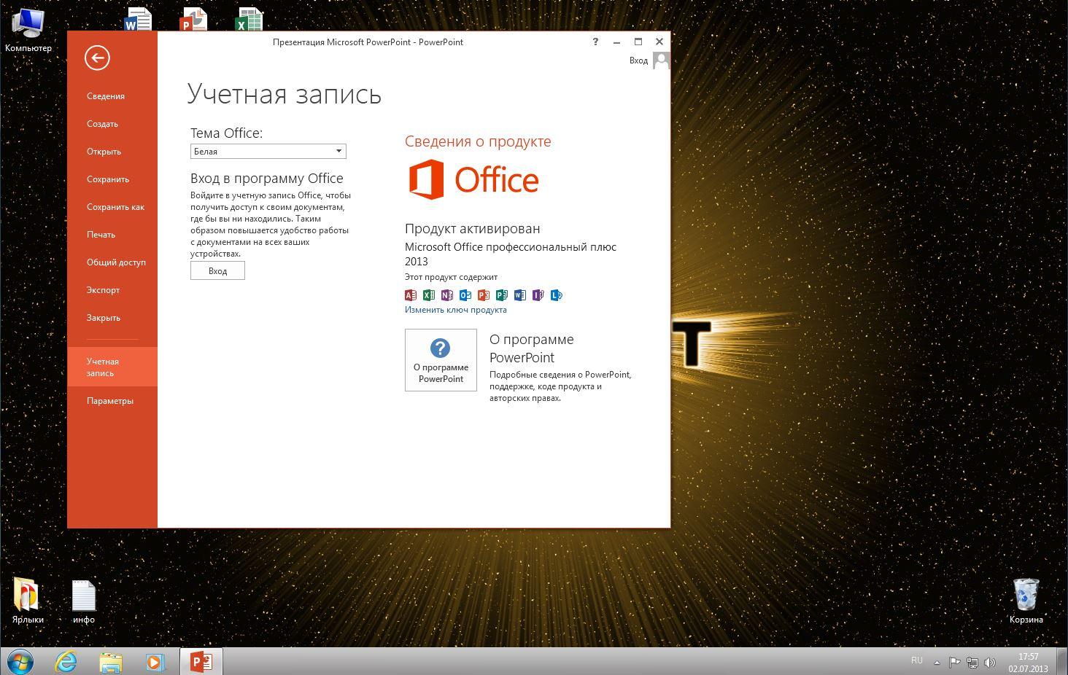Click the volume speaker icon in tray
The image size is (1068, 675).
[990, 663]
